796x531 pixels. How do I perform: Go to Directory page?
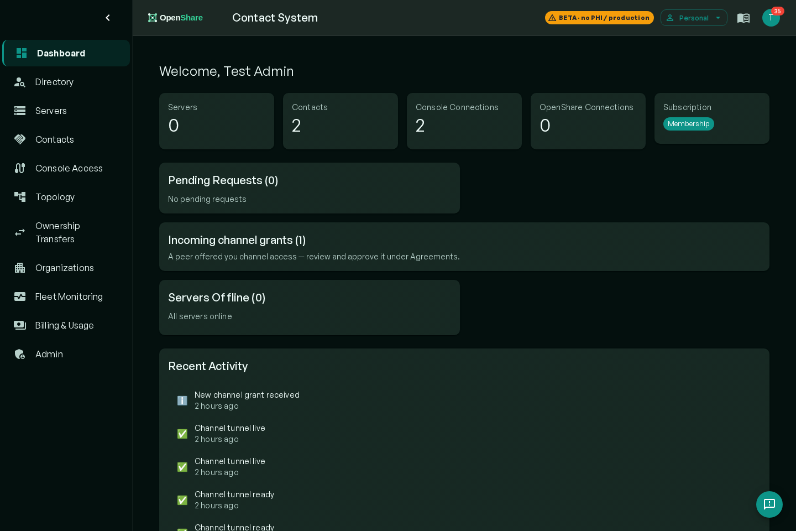[66, 82]
